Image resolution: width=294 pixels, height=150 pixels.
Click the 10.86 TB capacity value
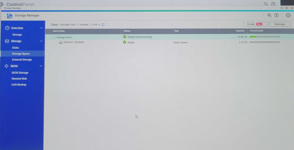point(242,37)
